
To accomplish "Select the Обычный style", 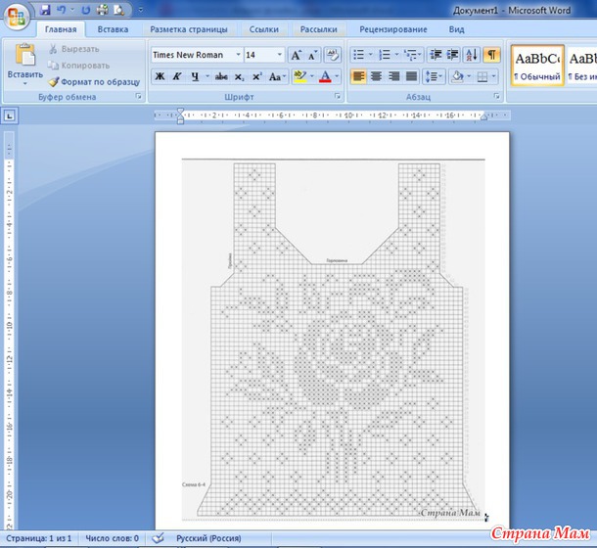I will [x=537, y=66].
